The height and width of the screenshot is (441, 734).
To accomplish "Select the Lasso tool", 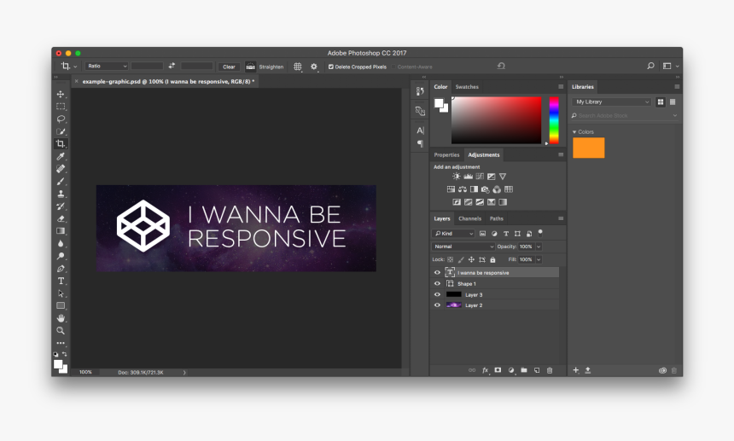I will pyautogui.click(x=61, y=119).
